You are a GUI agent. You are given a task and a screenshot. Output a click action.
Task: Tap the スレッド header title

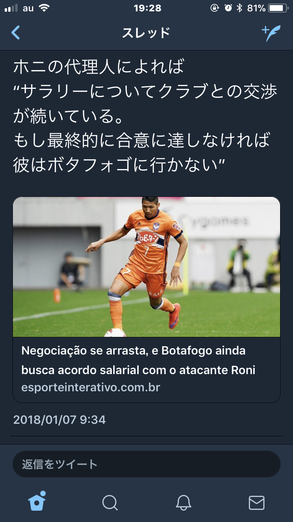[x=146, y=33]
